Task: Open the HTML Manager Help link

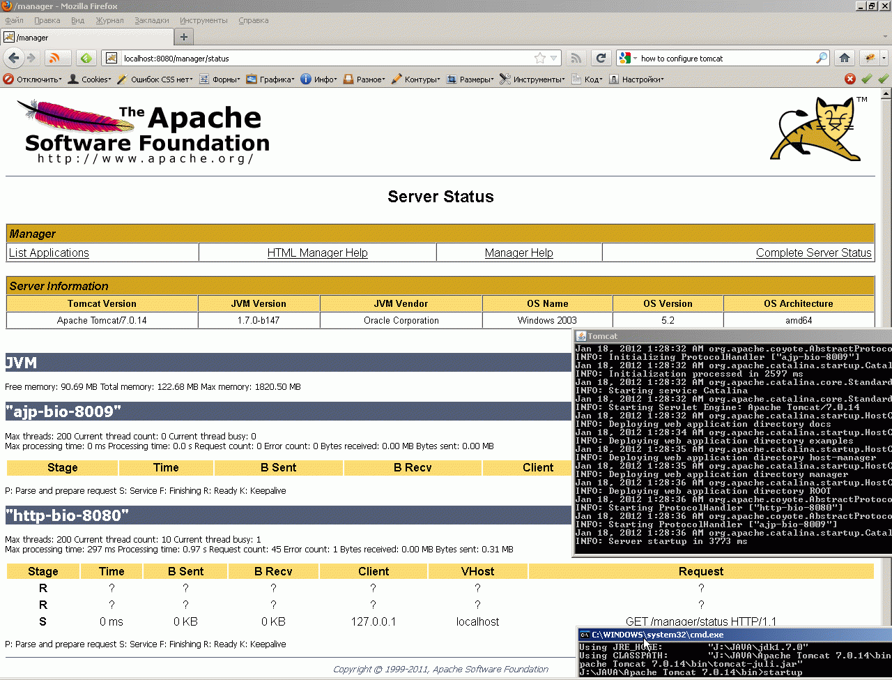Action: click(318, 252)
